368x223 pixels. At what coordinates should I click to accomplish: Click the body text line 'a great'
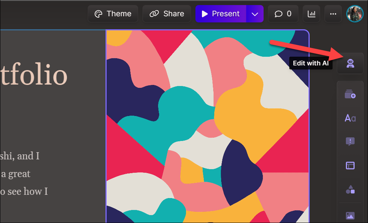coord(15,174)
